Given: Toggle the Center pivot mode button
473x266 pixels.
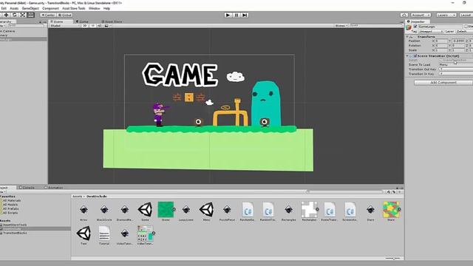Looking at the screenshot, I should pos(48,15).
